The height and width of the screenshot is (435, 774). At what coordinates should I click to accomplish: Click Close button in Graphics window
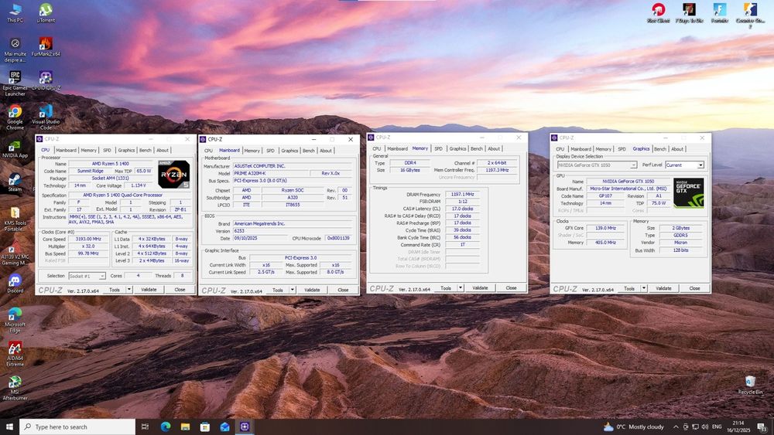694,288
